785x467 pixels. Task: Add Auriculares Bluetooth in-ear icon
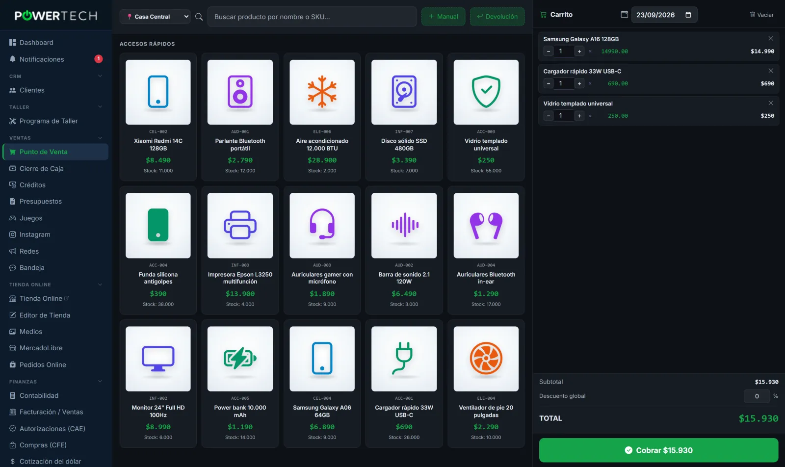486,226
